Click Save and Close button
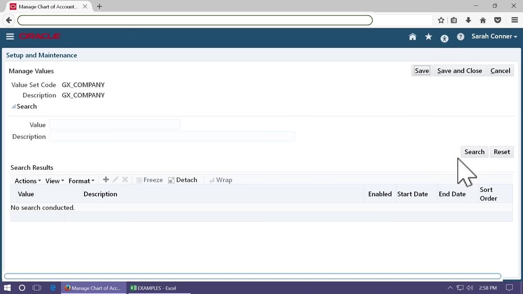 point(460,71)
